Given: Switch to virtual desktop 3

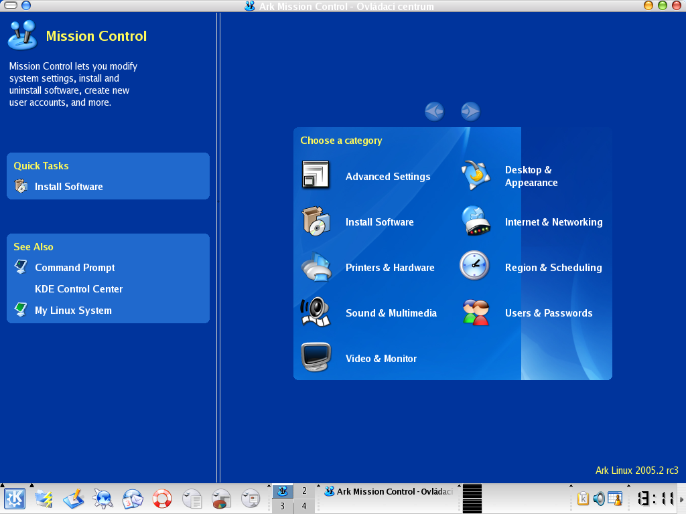Looking at the screenshot, I should point(283,506).
